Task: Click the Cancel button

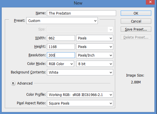Action: tap(136, 21)
